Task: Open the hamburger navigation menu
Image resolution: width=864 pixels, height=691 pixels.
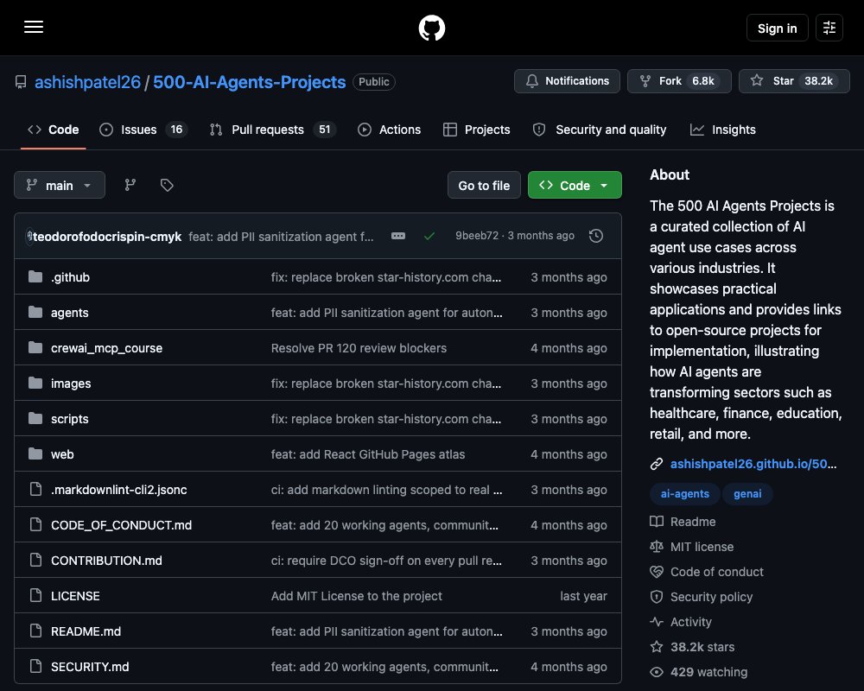Action: pos(34,27)
